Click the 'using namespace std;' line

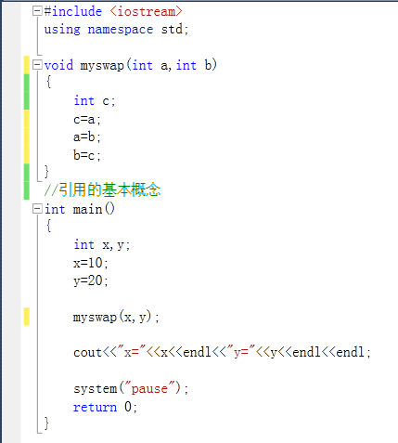116,30
